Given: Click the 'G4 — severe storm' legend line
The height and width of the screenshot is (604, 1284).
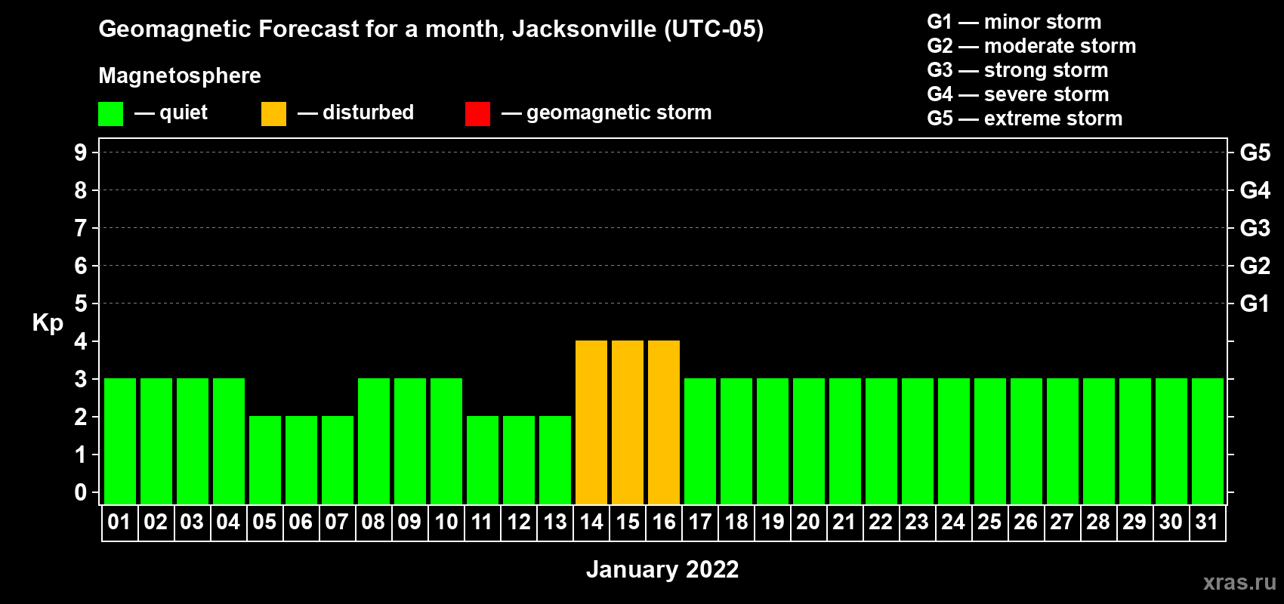Looking at the screenshot, I should (x=1018, y=94).
